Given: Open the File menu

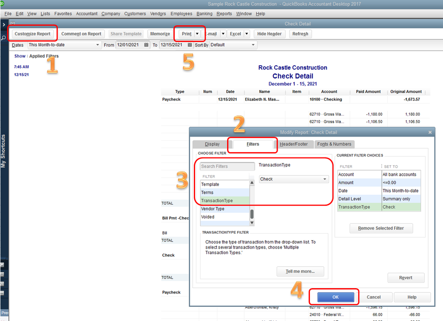Looking at the screenshot, I should (8, 14).
